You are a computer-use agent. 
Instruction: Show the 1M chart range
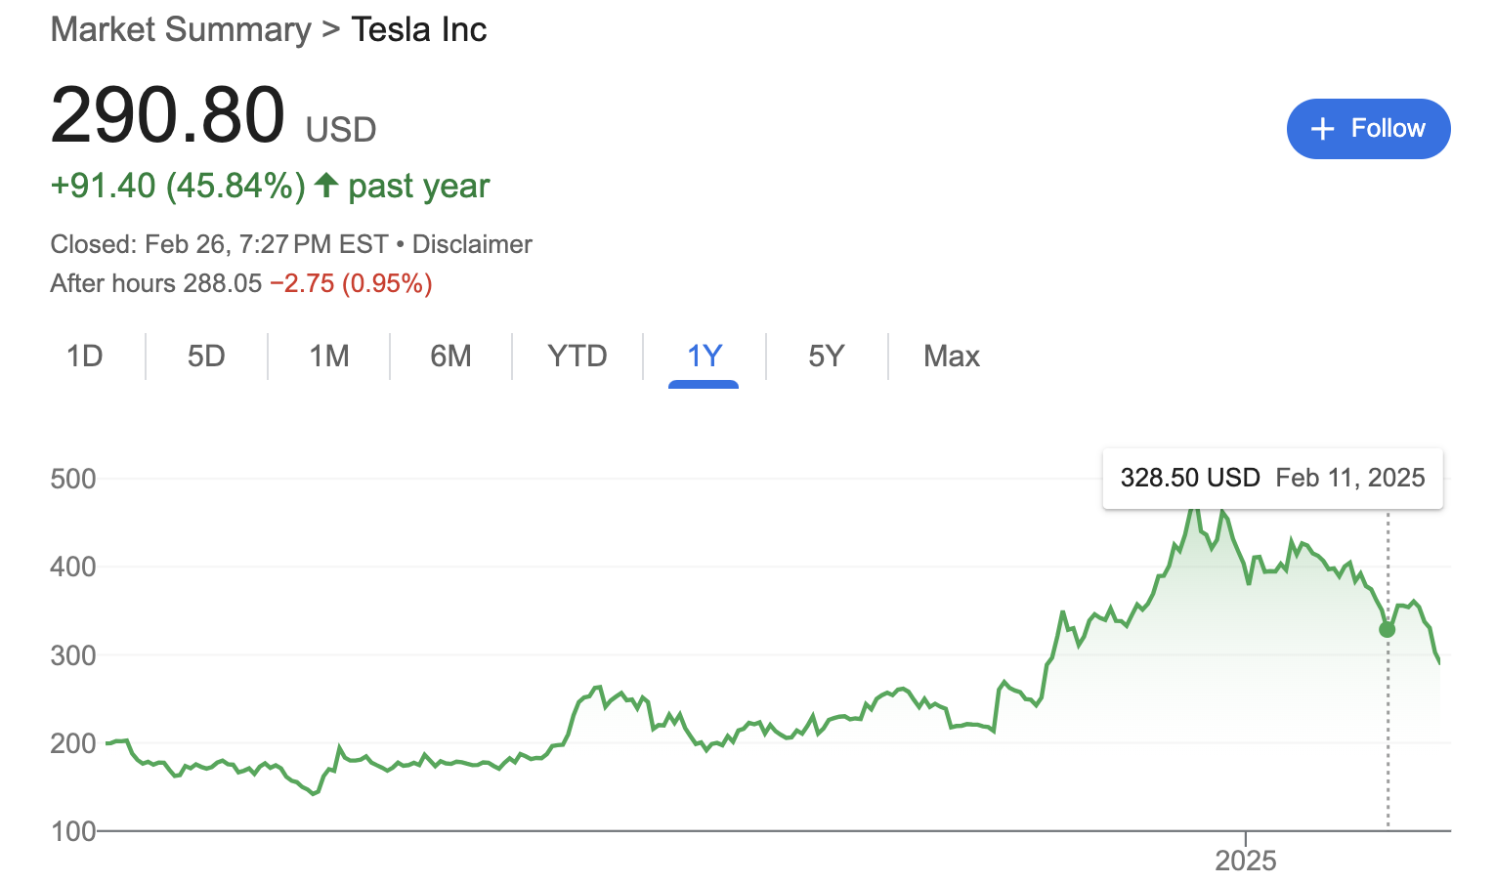coord(329,356)
